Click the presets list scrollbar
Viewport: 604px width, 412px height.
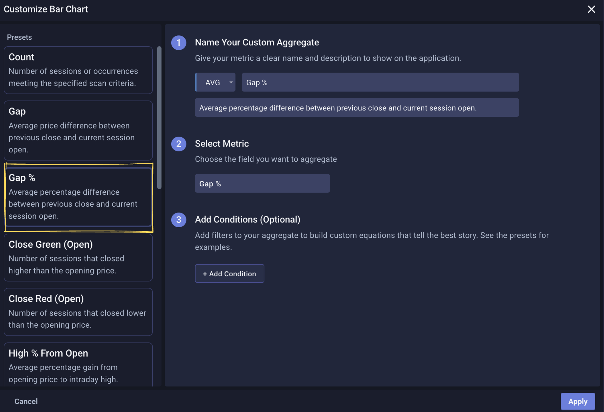point(159,118)
